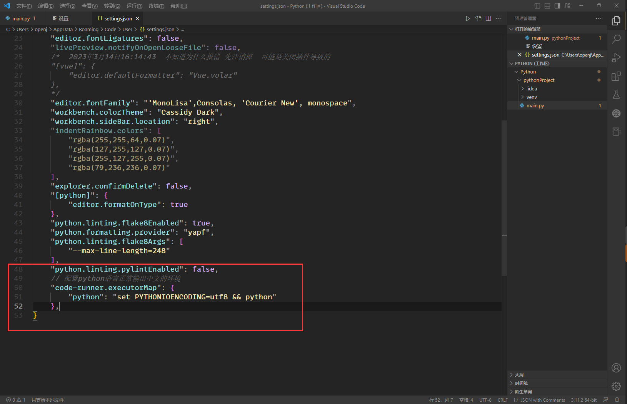Click line number 52 in gutter
Screen dimensions: 627x404
click(x=18, y=306)
